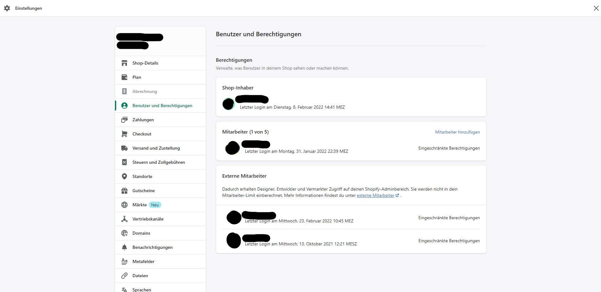Click the Vertriebskanäle channels icon
This screenshot has width=601, height=292.
pyautogui.click(x=124, y=219)
